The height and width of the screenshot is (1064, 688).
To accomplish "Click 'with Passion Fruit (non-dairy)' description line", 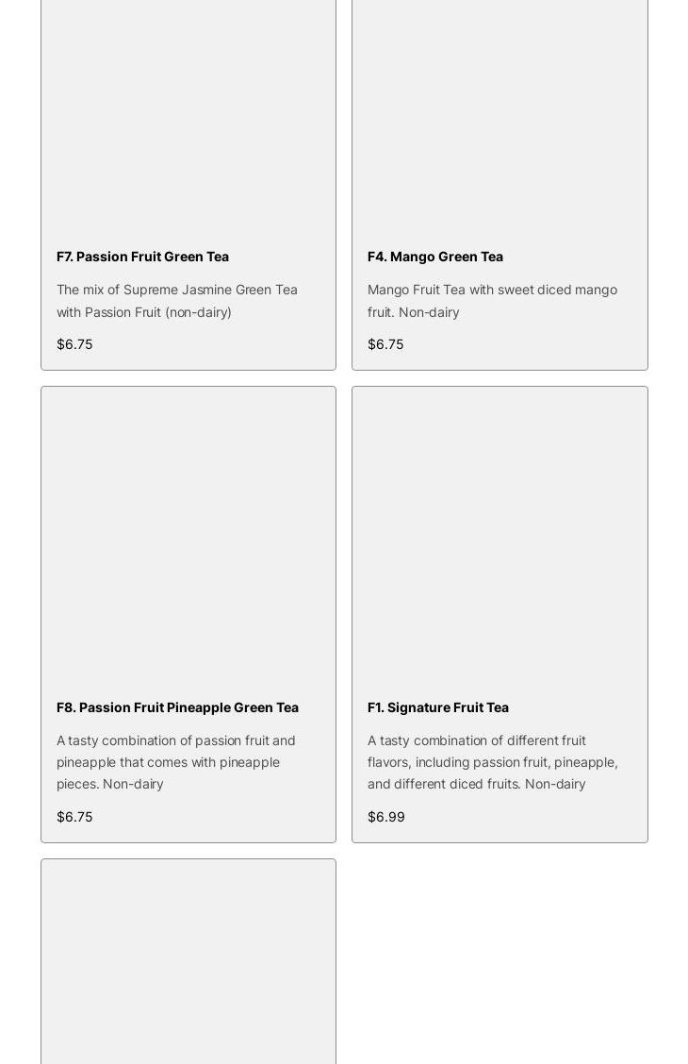I will point(143,312).
